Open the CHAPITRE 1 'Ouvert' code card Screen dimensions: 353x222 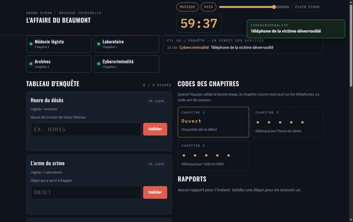(x=213, y=122)
